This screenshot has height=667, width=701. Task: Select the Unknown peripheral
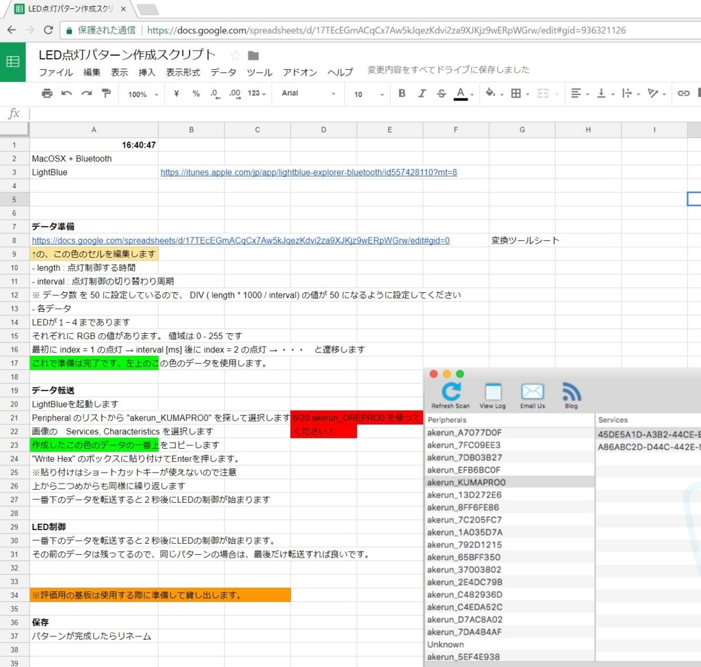(509, 644)
